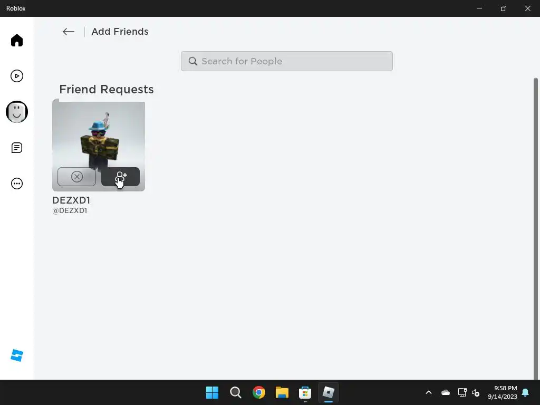This screenshot has height=405, width=540.
Task: Open the Avatar smiley face icon
Action: click(x=16, y=112)
